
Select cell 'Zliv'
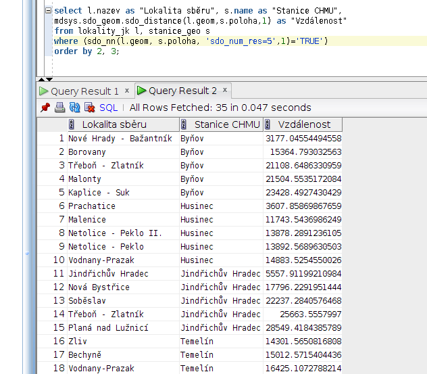[124, 342]
